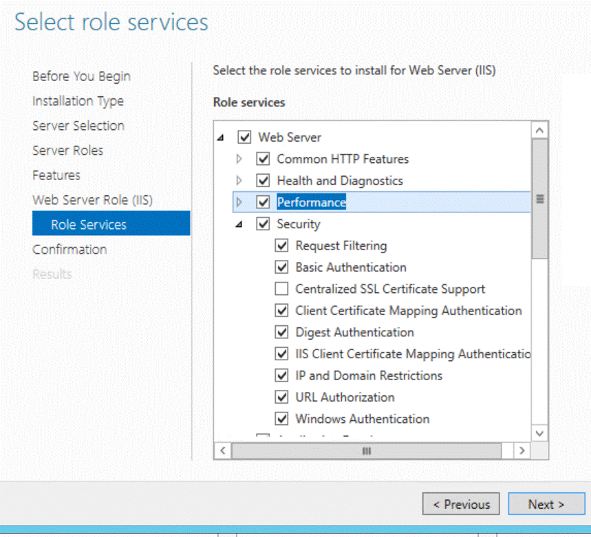Expand Common HTTP Features
The width and height of the screenshot is (591, 537).
[x=239, y=159]
